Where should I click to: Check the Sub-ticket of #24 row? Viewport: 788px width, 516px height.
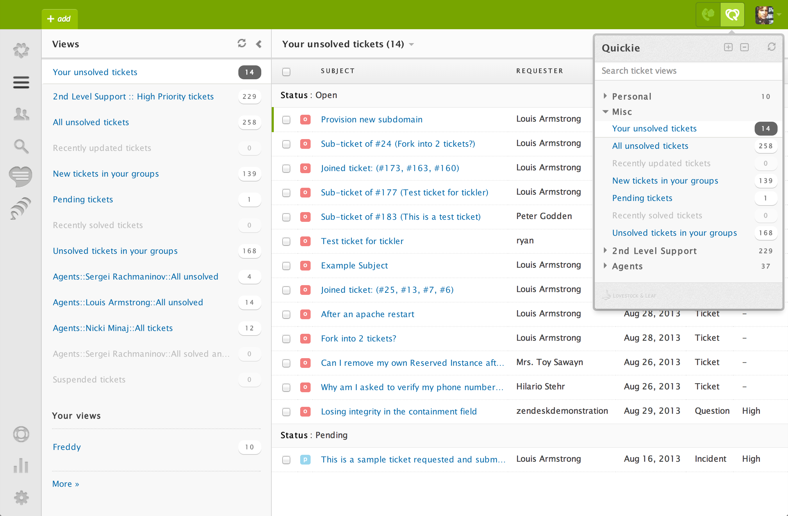[x=286, y=144]
